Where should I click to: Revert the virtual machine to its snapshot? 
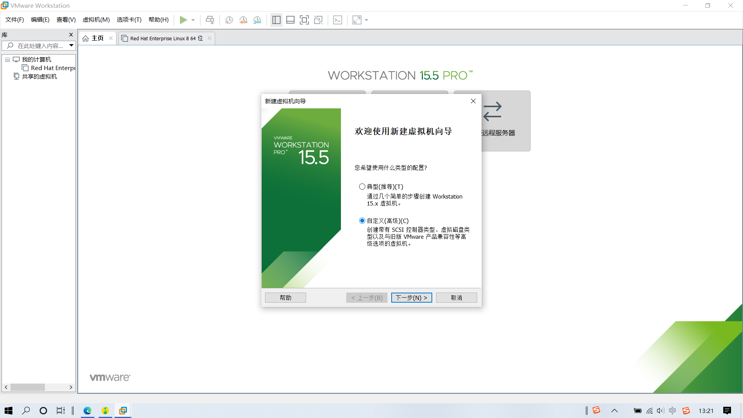point(243,20)
